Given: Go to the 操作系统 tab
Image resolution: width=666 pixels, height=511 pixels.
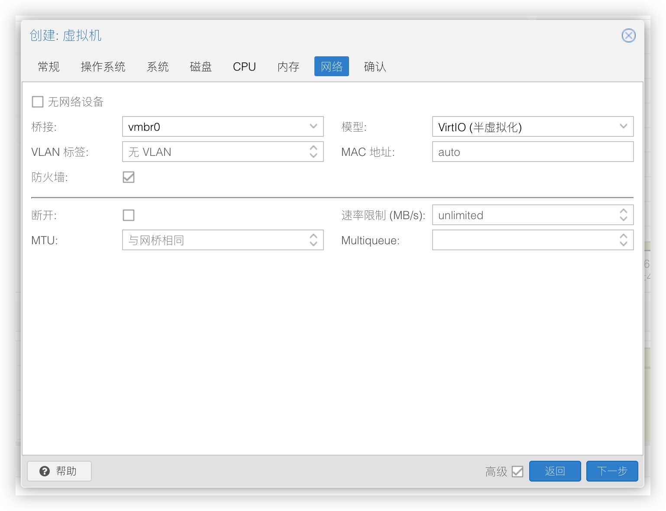Looking at the screenshot, I should click(103, 67).
